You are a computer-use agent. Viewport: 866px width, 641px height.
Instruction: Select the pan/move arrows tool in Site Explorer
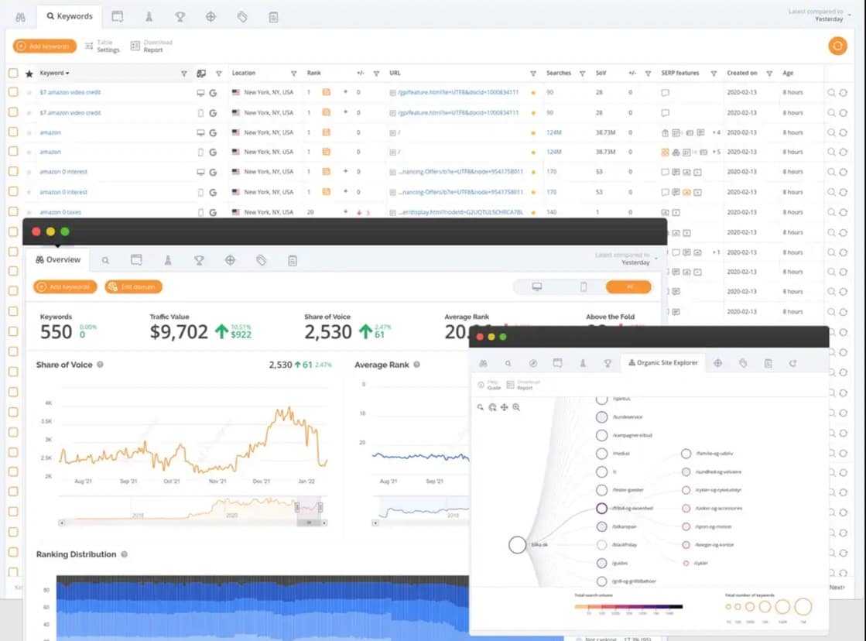coord(504,407)
